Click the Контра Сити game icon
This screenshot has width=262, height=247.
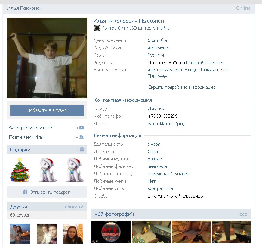(x=97, y=28)
